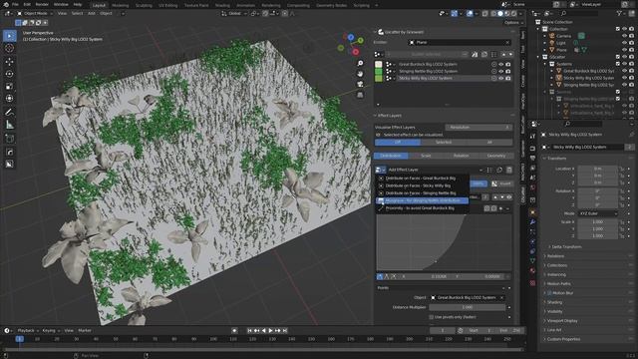Toggle exclude checkbox for Collection in outliner
Screen dimensions: 638x359
point(618,29)
